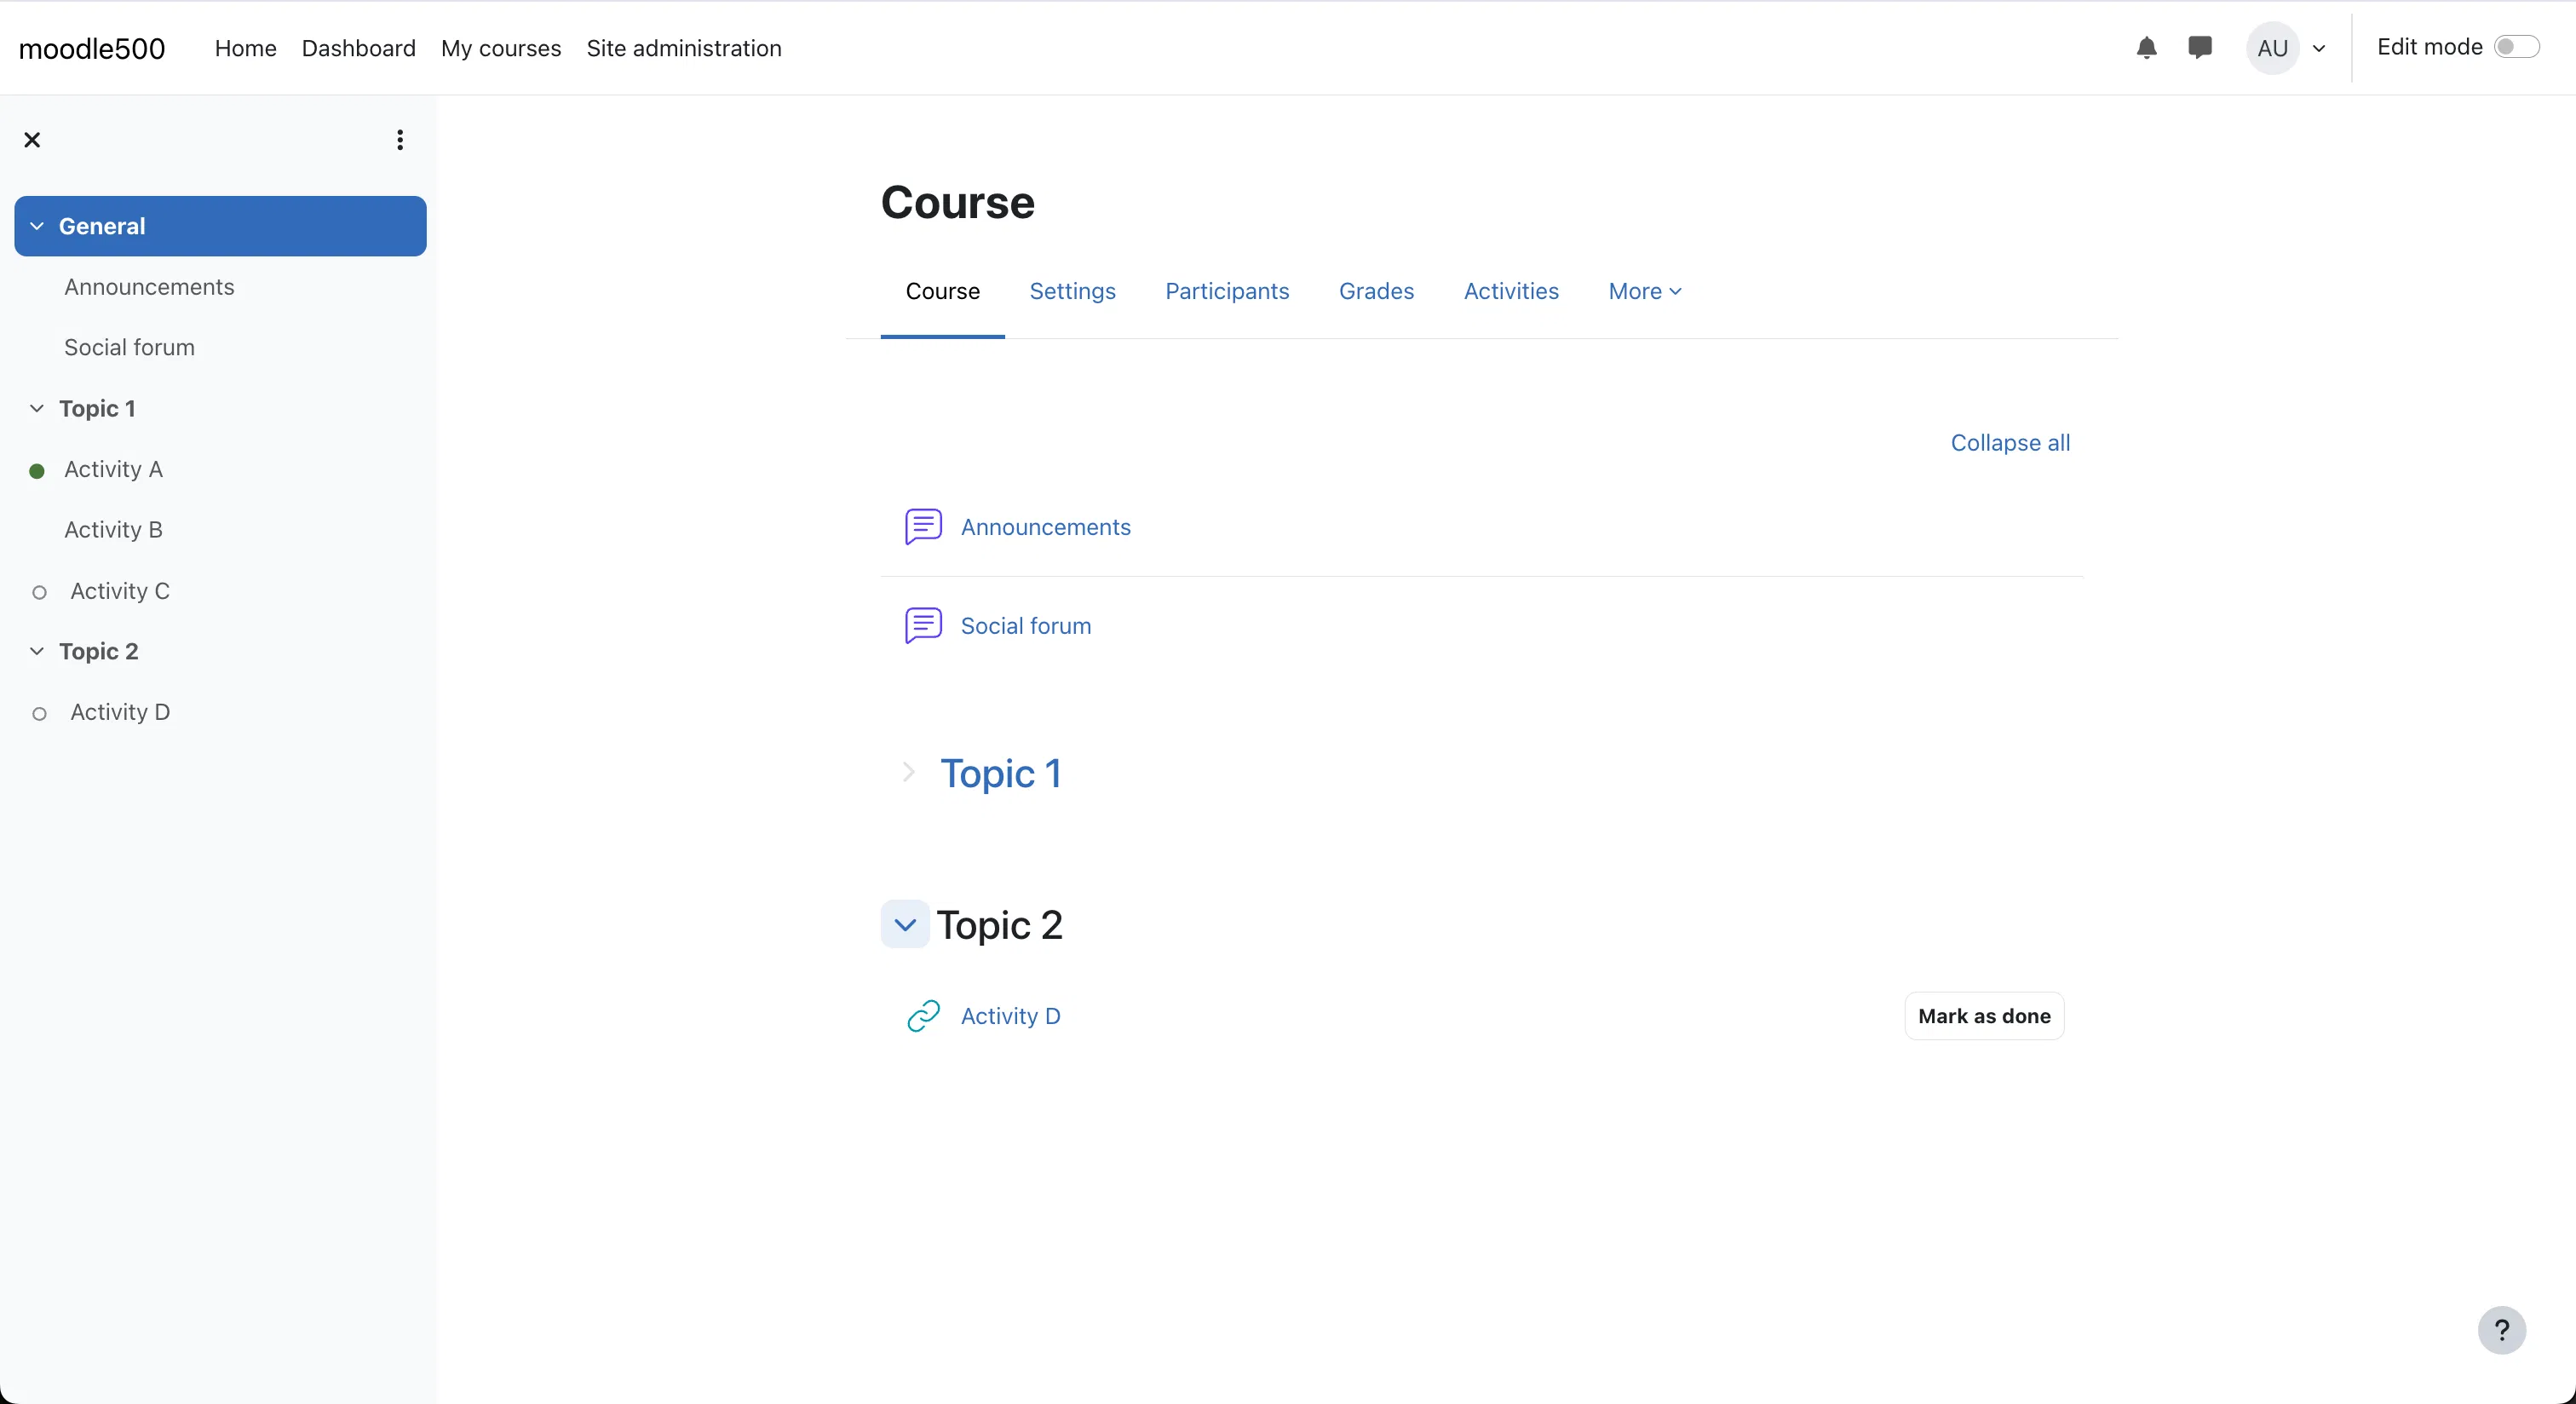Open the Grades tab
The image size is (2576, 1404).
[1376, 291]
